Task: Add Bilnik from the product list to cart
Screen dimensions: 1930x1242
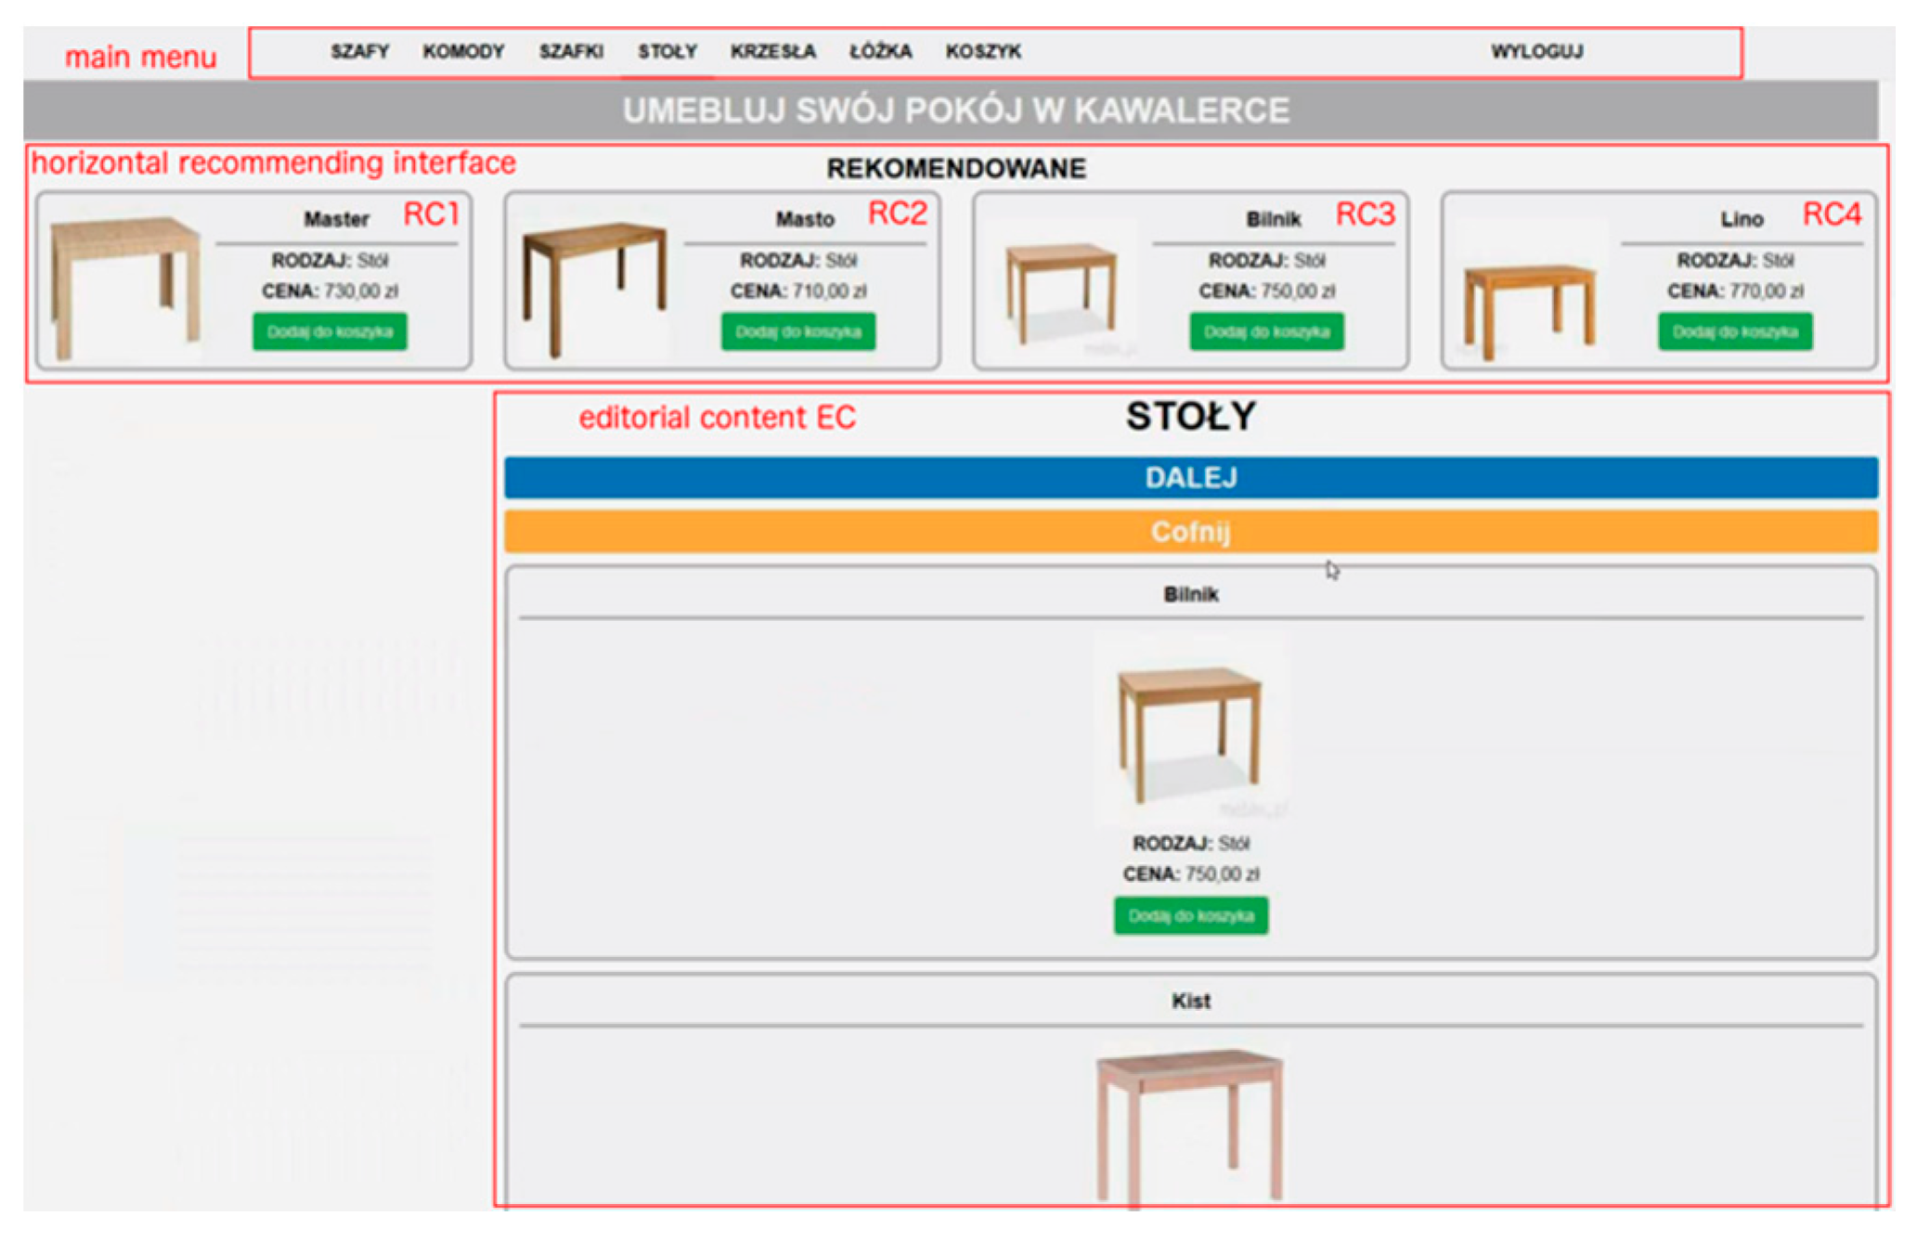Action: [1190, 915]
